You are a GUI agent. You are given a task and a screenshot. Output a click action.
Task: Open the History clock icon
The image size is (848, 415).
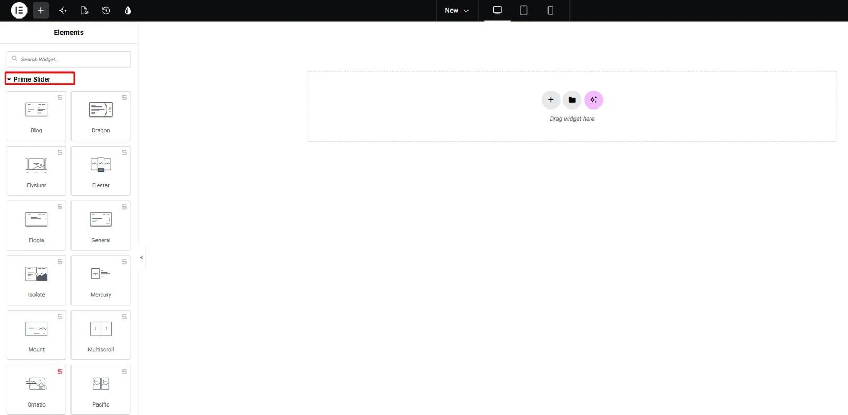pos(106,11)
